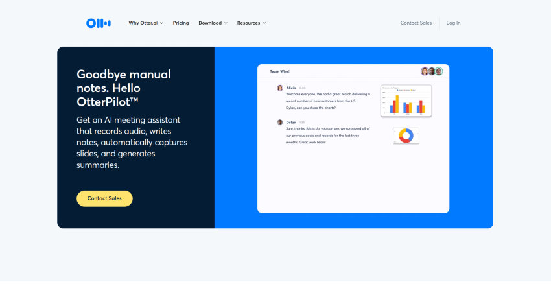Click the Team Wins! meeting title
551x284 pixels.
click(x=280, y=71)
